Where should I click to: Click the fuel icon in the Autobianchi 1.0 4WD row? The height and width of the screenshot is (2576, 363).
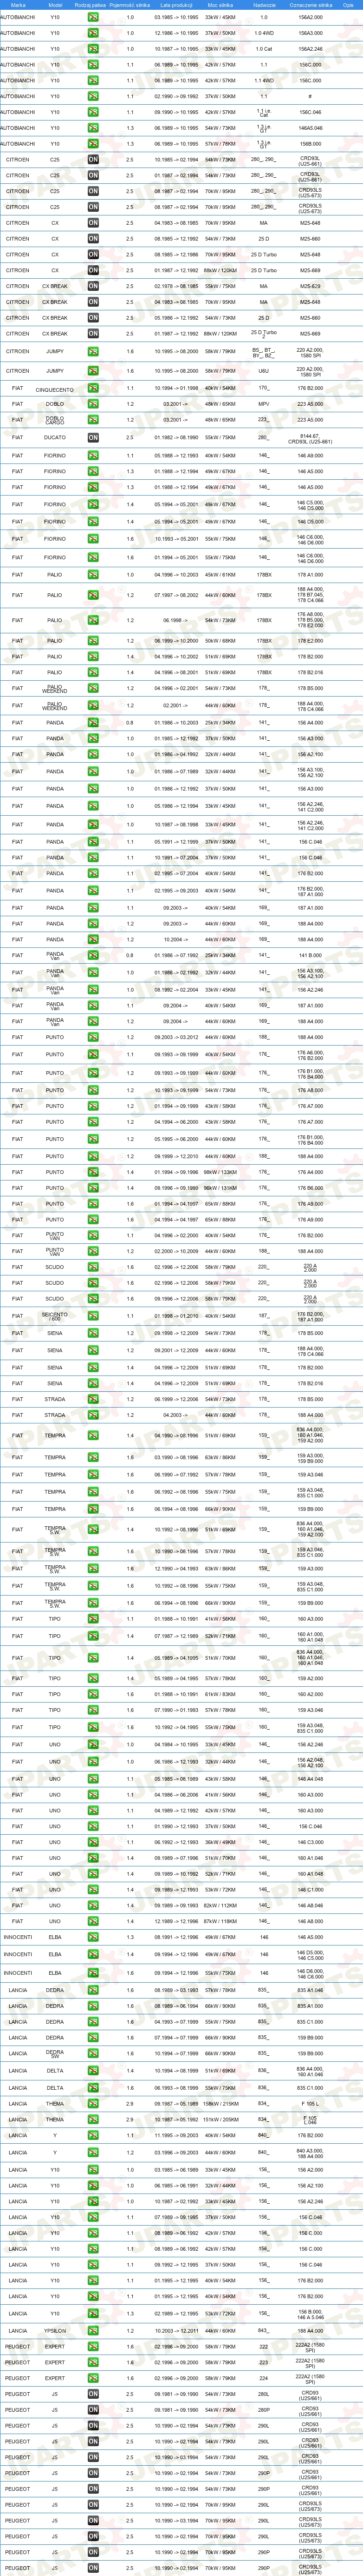pyautogui.click(x=93, y=33)
